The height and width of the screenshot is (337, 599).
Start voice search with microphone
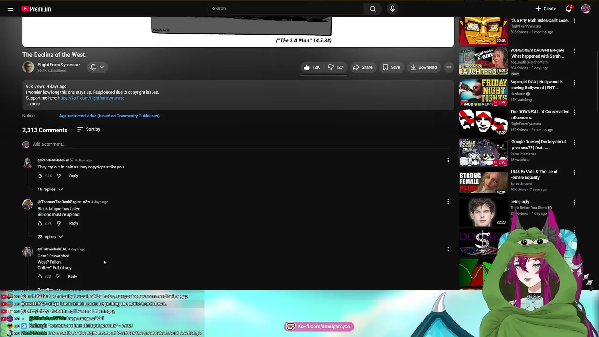coord(393,8)
